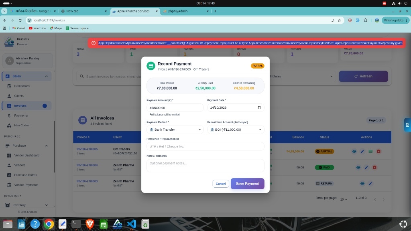
Task: Go to previous page arrow
Action: tap(375, 200)
